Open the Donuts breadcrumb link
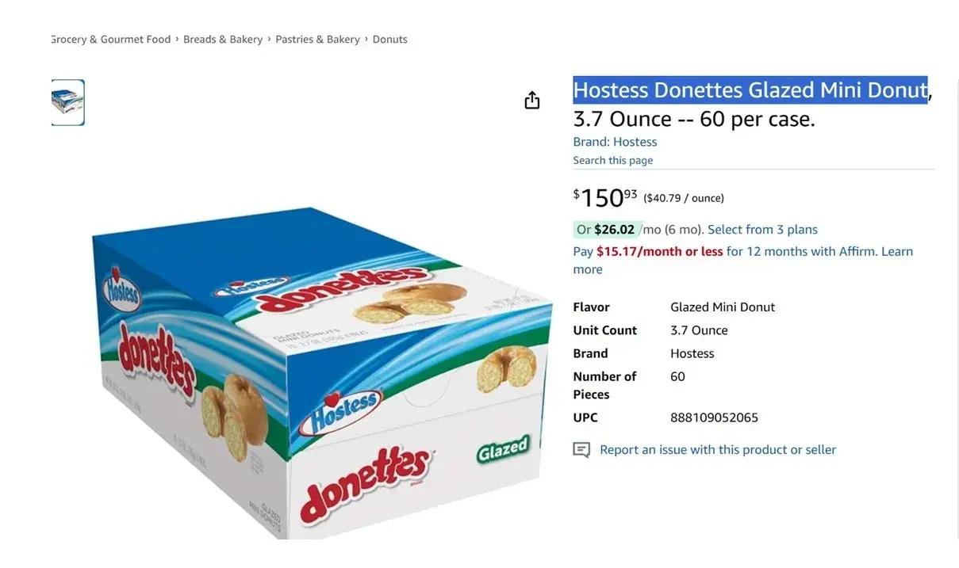This screenshot has width=959, height=568. tap(390, 40)
